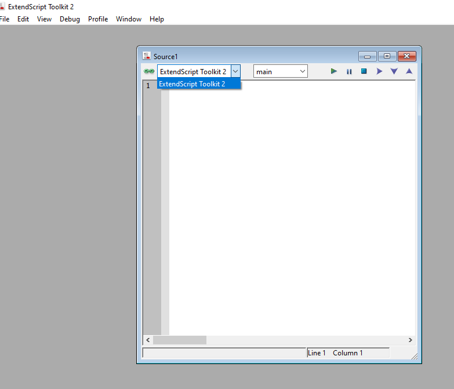Click the empty status message field
454x389 pixels.
pos(224,353)
